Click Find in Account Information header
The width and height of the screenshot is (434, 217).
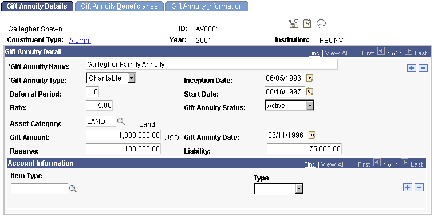pyautogui.click(x=310, y=164)
